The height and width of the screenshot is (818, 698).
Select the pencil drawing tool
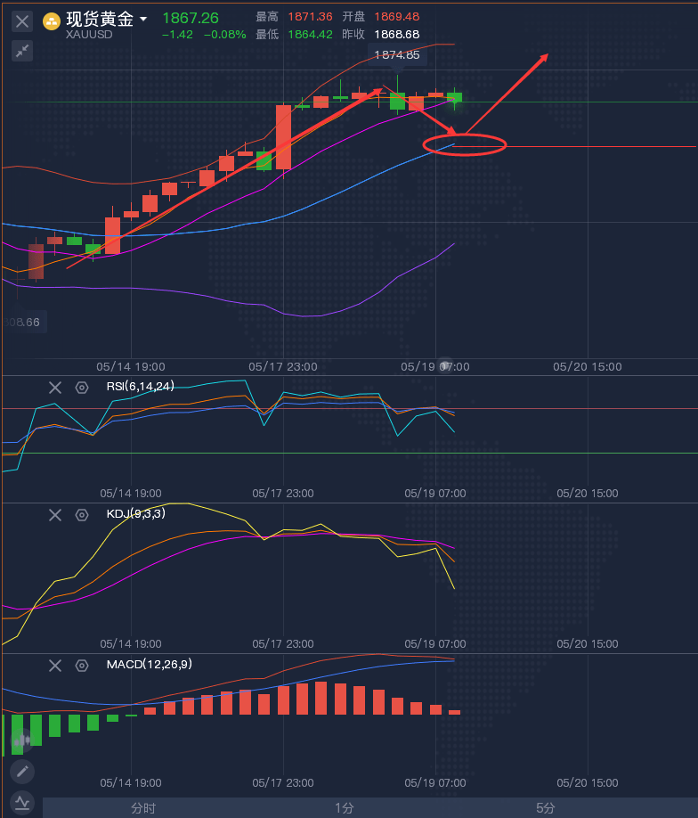[22, 772]
